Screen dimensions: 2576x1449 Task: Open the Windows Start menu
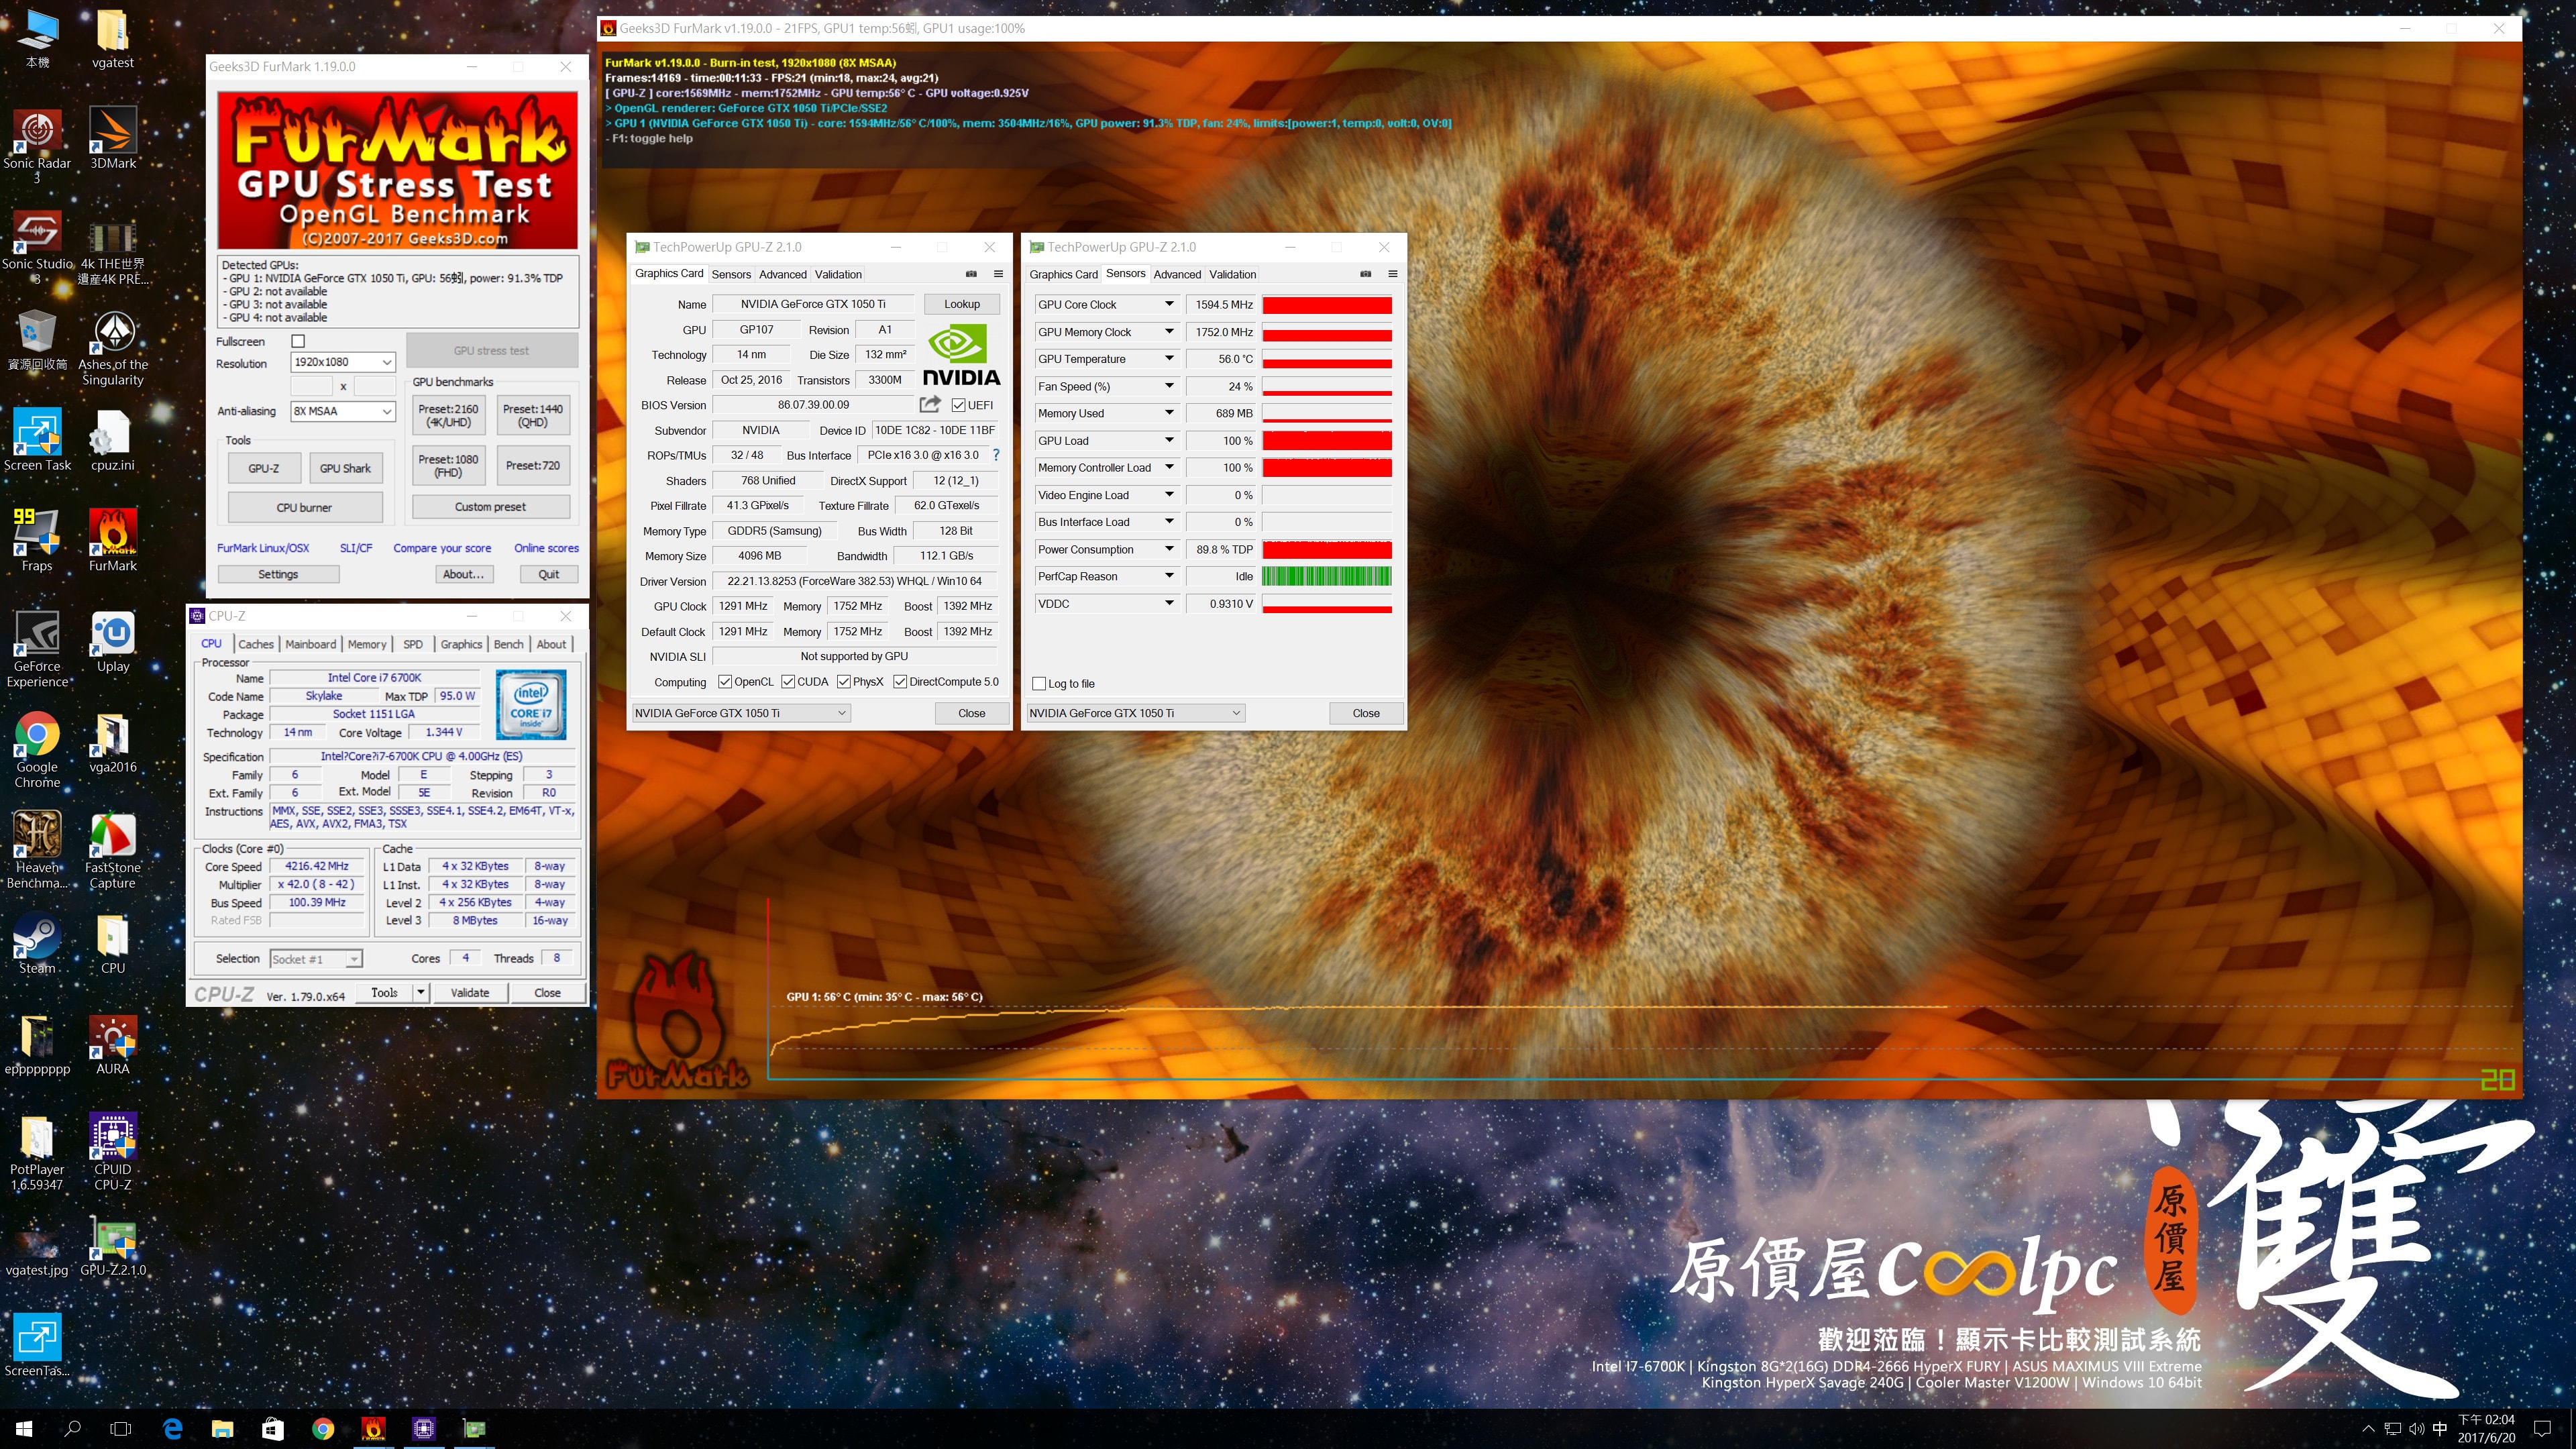click(24, 1428)
